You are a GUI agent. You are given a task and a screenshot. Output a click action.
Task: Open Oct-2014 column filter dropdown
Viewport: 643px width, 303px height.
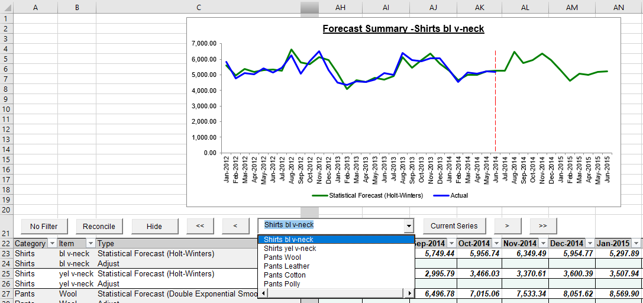496,244
